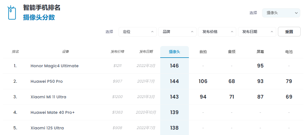Viewport: 308px width, 135px height.
Task: Open Honor Magic4 Ultimate device link
Action: (x=55, y=66)
